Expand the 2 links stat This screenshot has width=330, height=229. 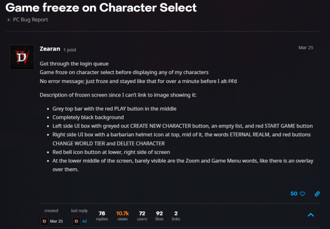176,216
